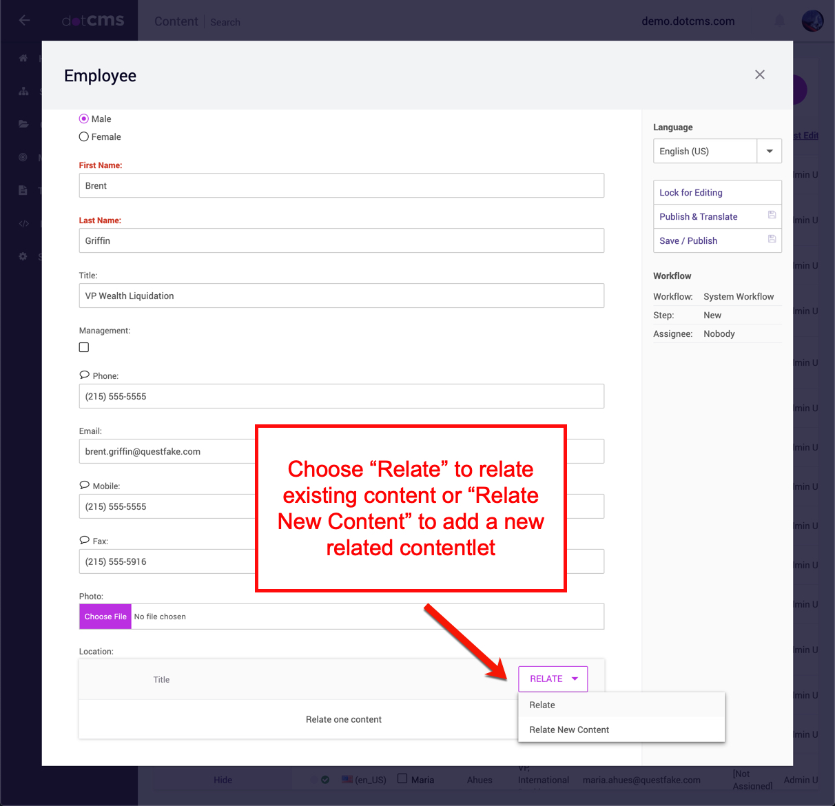Viewport: 835px width, 806px height.
Task: Click the Lock for Editing action
Action: pos(691,192)
